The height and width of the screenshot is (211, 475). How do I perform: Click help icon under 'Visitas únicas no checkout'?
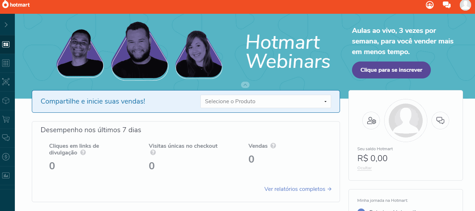(x=153, y=153)
